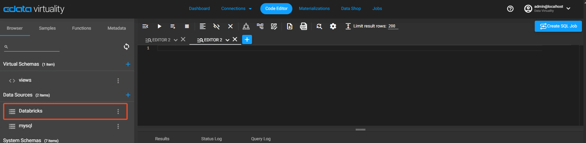Add a new virtual schema with plus icon
This screenshot has height=143, width=586.
tap(128, 64)
